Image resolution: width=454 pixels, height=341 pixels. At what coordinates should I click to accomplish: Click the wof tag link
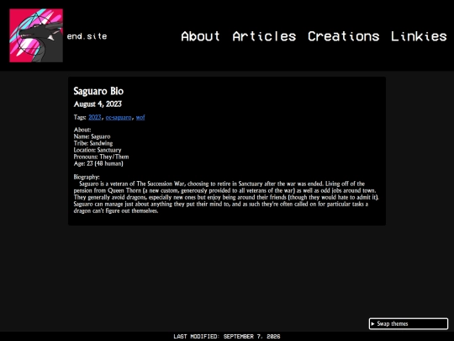[140, 117]
